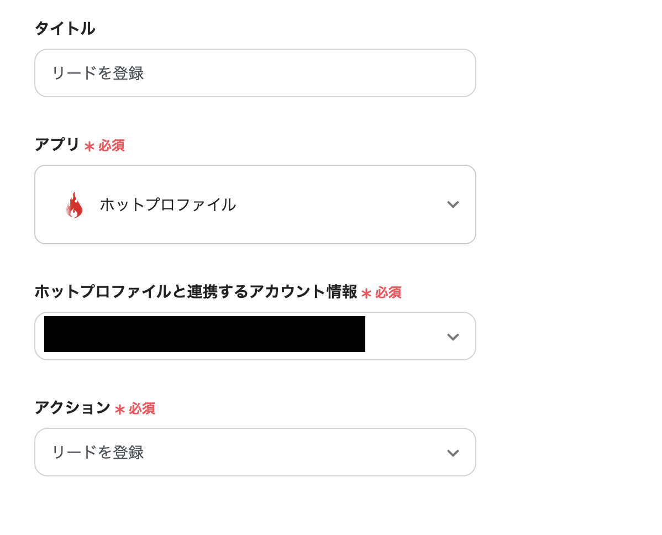Click the タイトル field label
This screenshot has height=535, width=662.
click(x=65, y=29)
